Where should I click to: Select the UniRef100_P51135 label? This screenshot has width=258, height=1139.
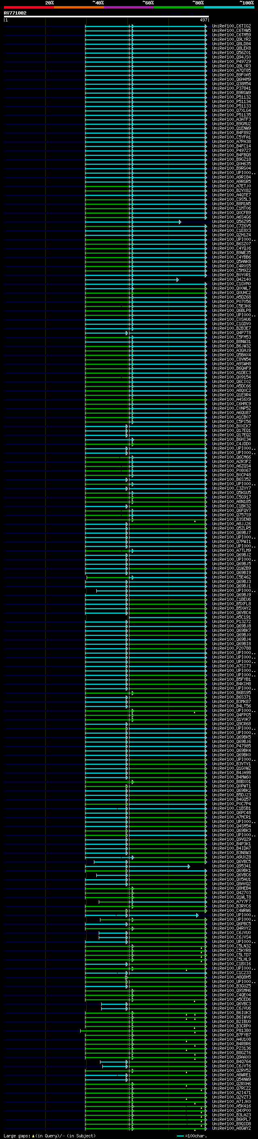coord(231,115)
